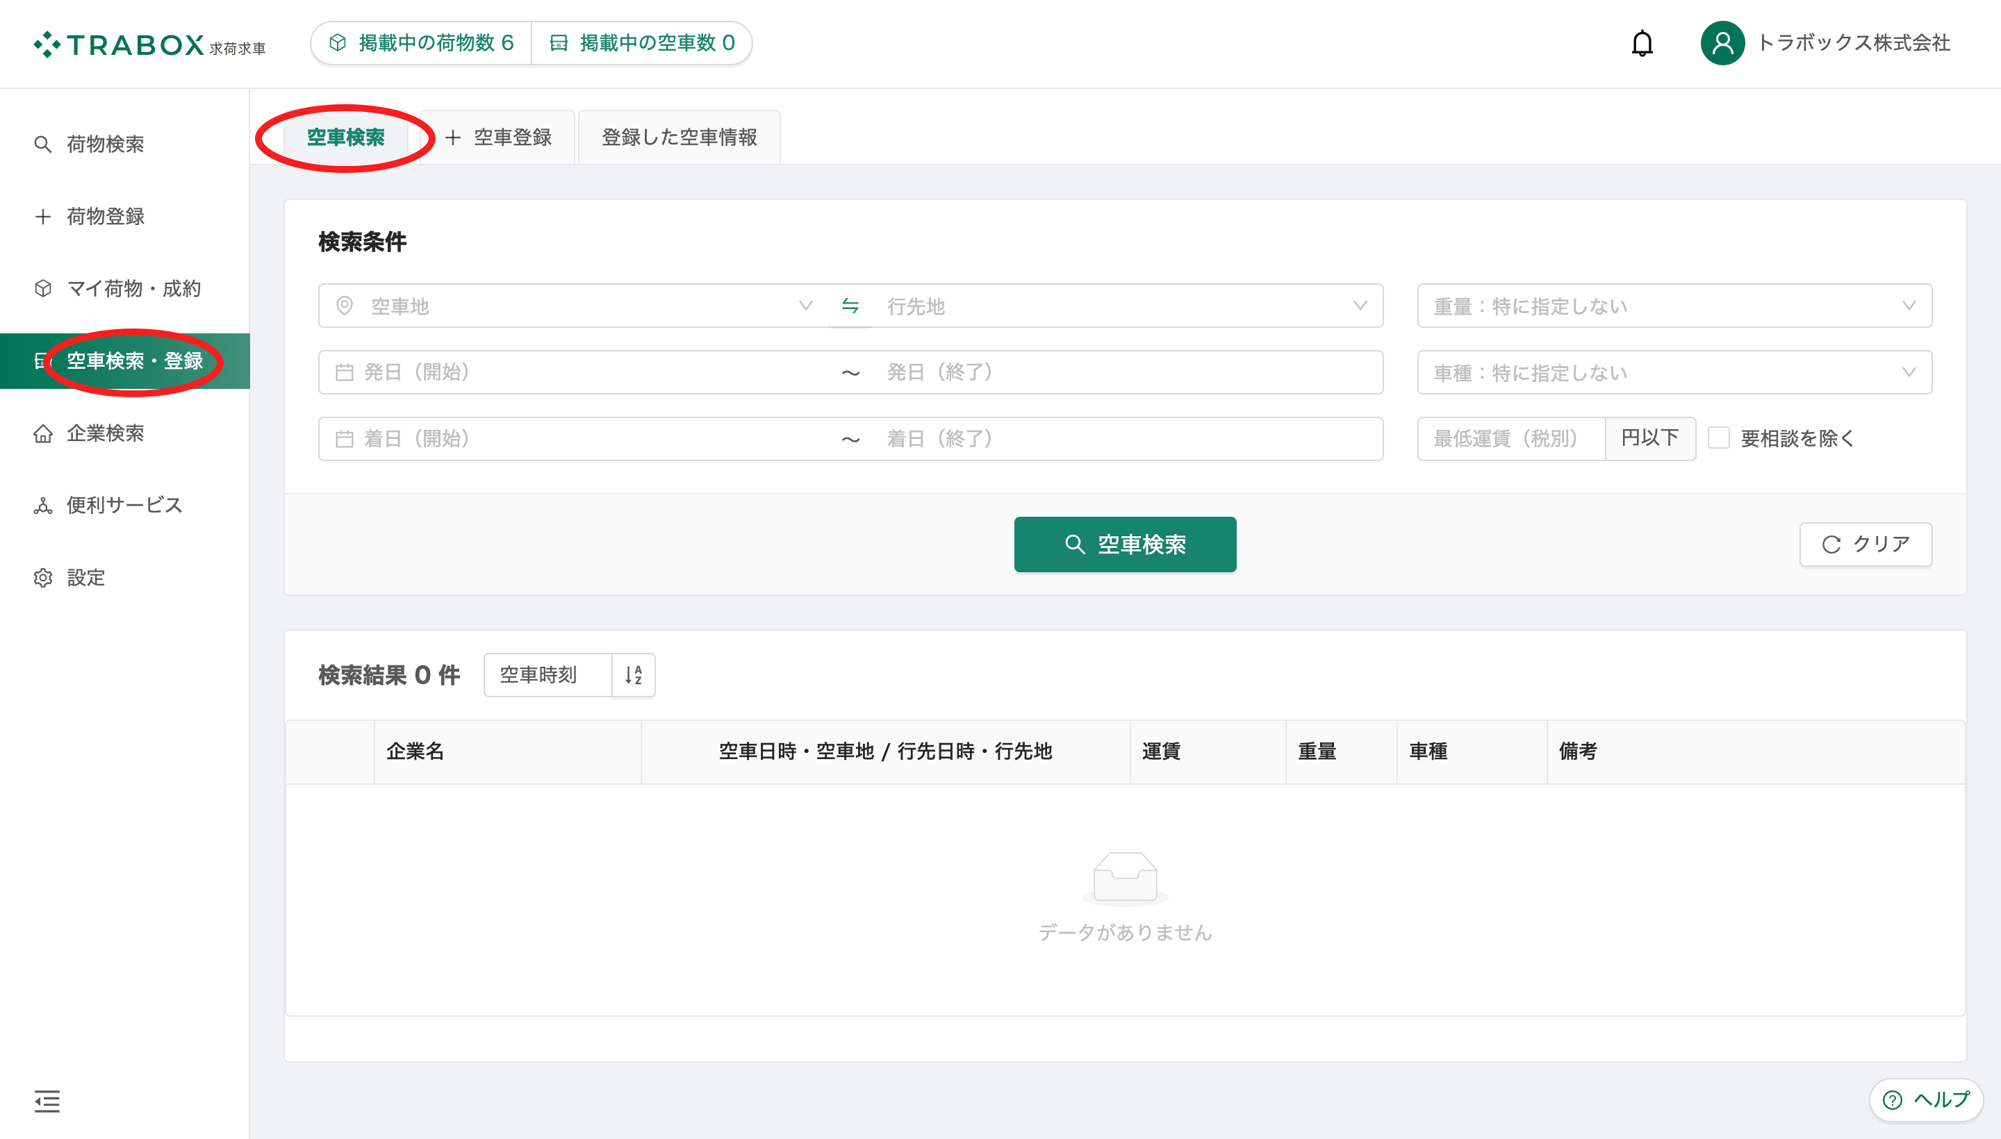Click the 運賃 column header

pos(1208,751)
